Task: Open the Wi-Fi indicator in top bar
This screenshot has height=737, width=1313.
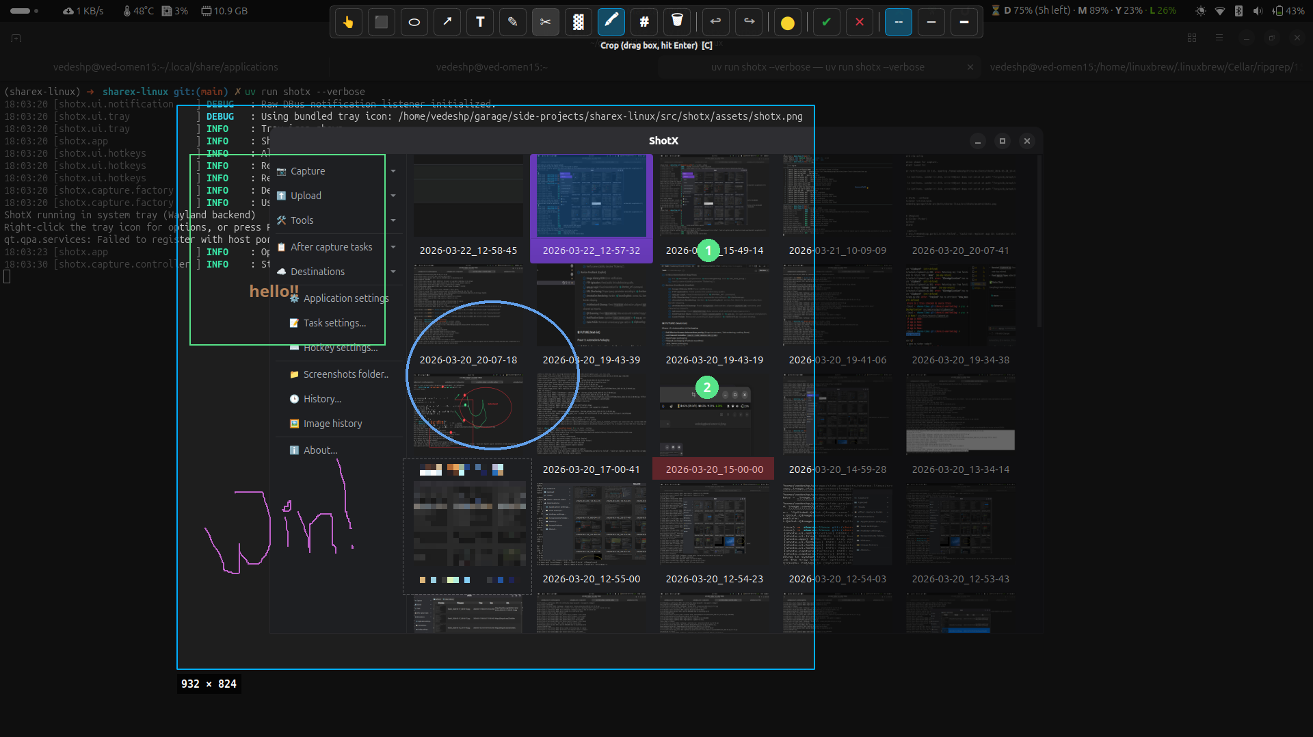Action: (1220, 11)
